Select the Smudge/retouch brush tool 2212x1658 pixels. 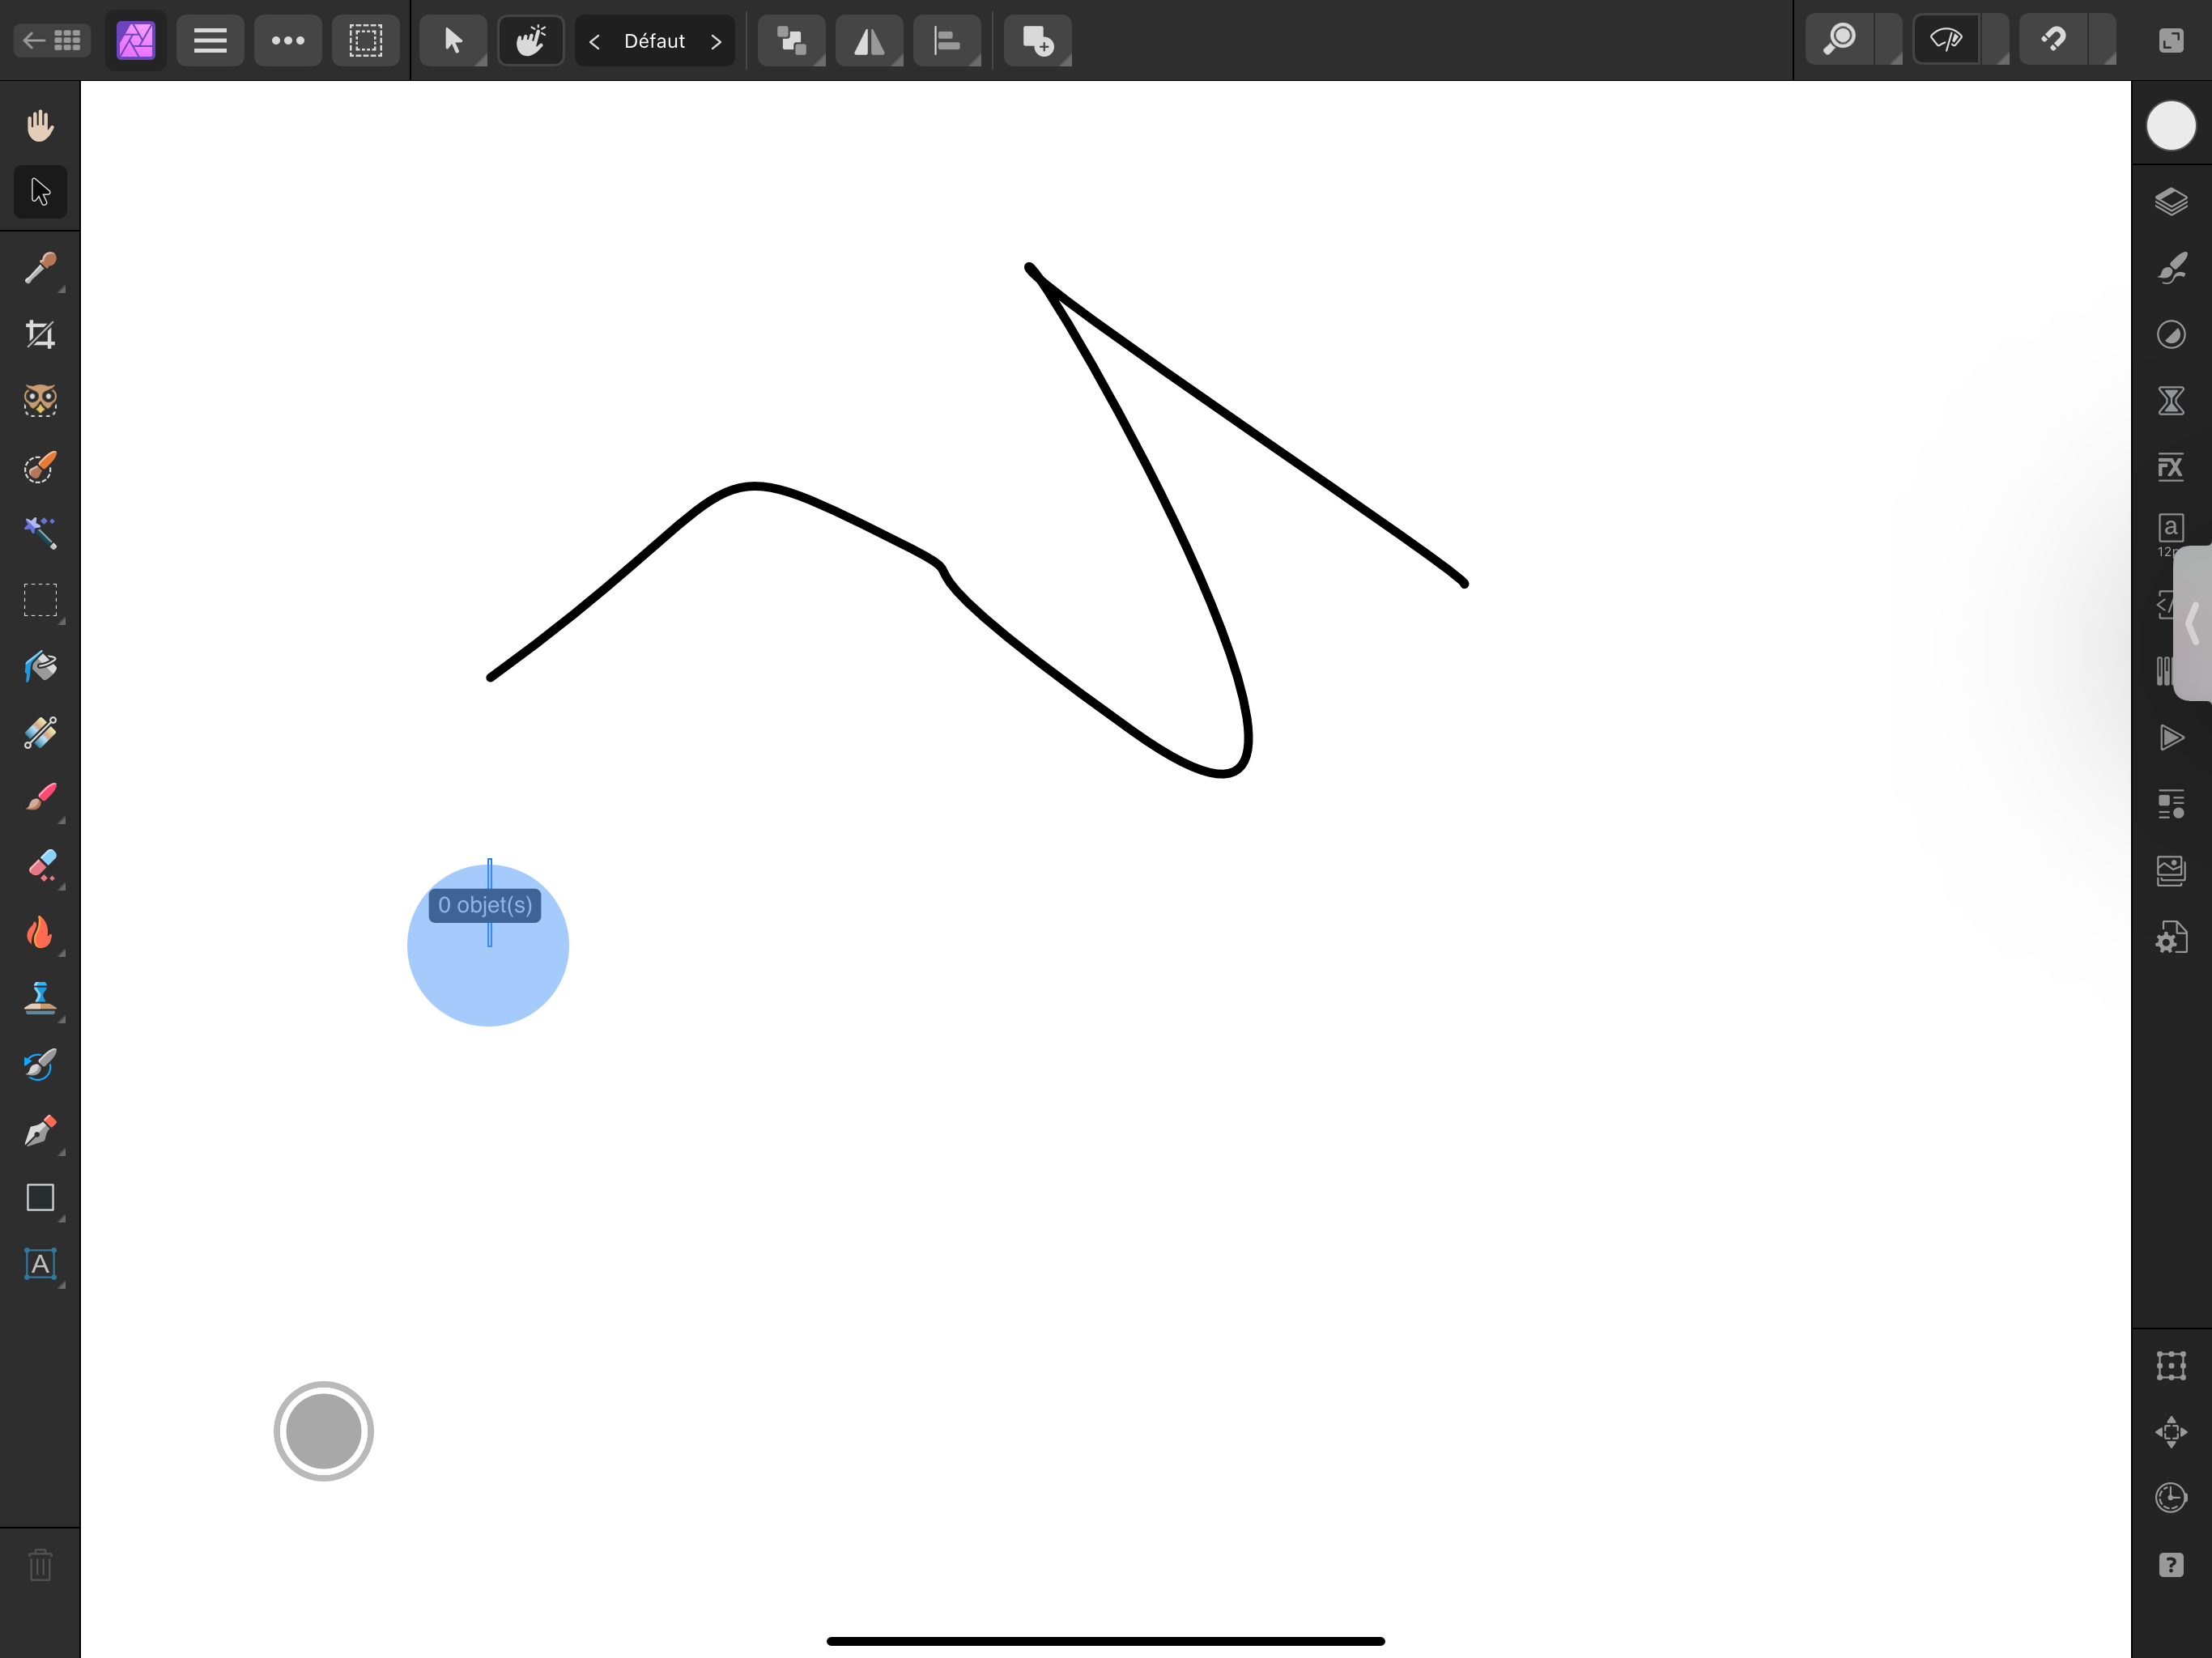click(40, 1065)
